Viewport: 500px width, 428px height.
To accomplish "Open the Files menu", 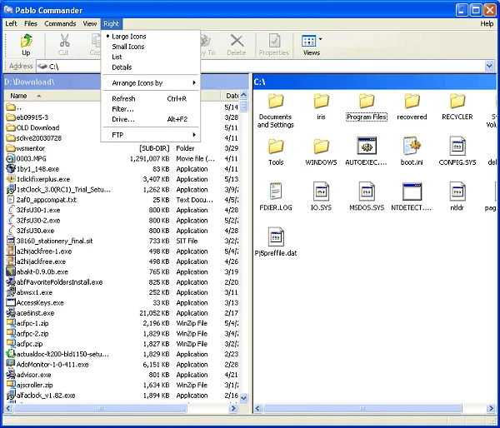I will click(x=31, y=23).
